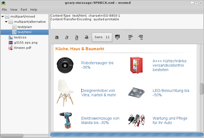Toggle bold text formatting
The image size is (204, 138).
(x=57, y=37)
